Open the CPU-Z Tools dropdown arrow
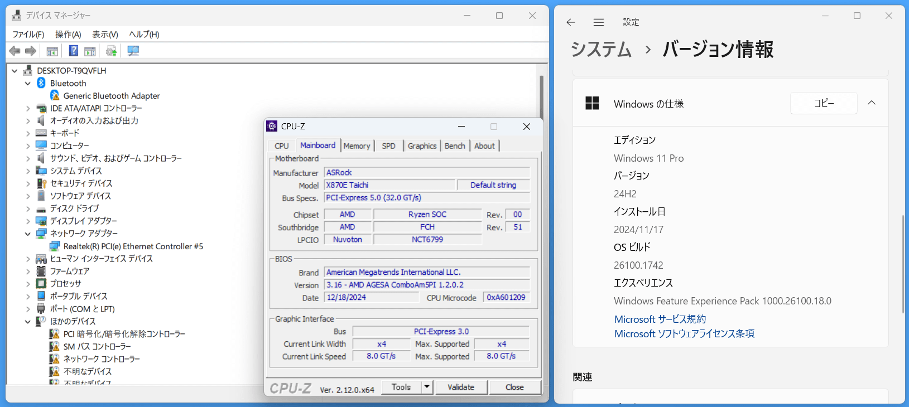This screenshot has height=407, width=909. pyautogui.click(x=427, y=387)
